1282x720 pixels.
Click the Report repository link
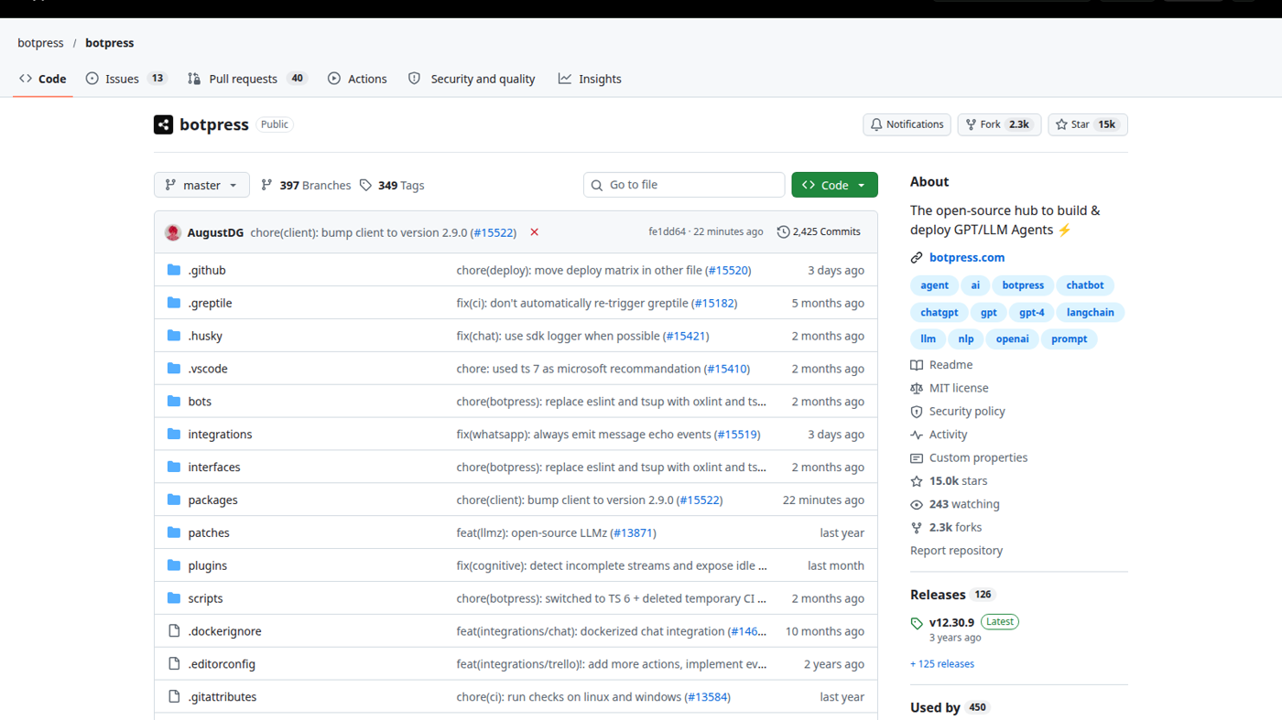(956, 551)
